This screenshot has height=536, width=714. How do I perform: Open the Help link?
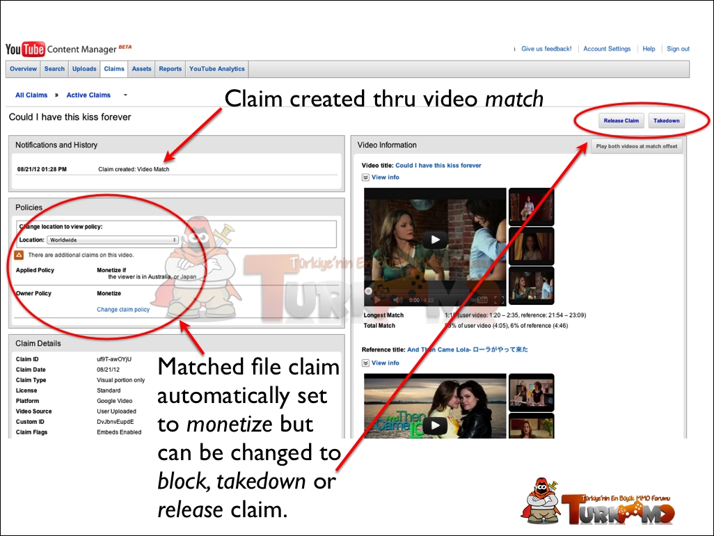pyautogui.click(x=649, y=49)
